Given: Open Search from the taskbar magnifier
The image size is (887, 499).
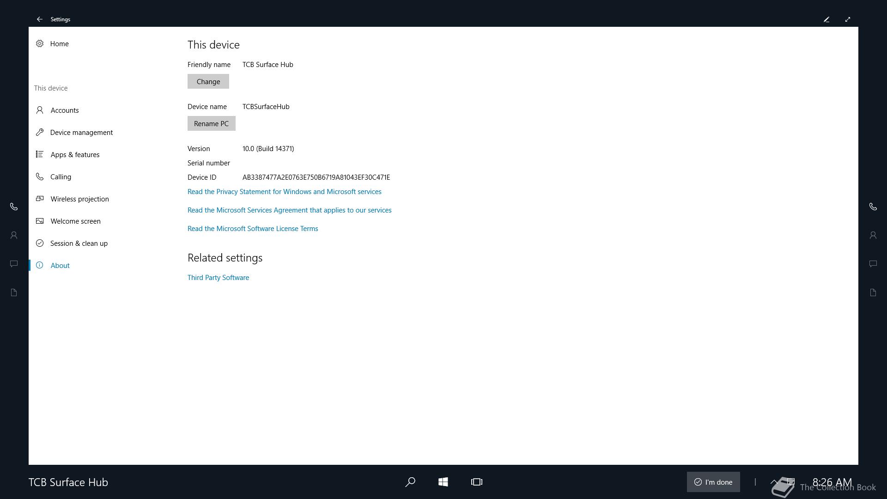Looking at the screenshot, I should pyautogui.click(x=410, y=482).
